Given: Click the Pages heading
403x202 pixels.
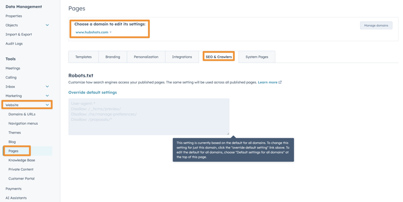Looking at the screenshot, I should [77, 9].
